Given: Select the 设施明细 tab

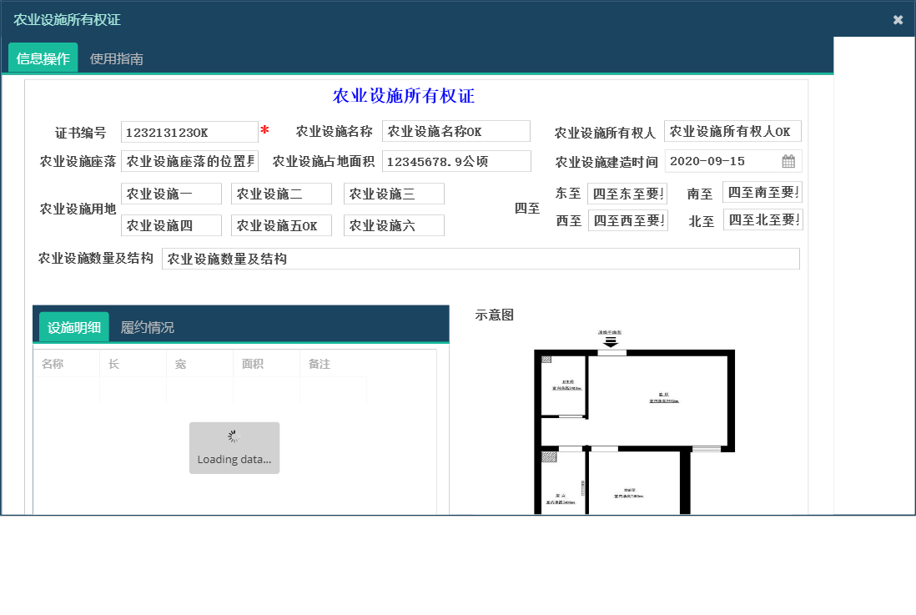Looking at the screenshot, I should pos(73,326).
